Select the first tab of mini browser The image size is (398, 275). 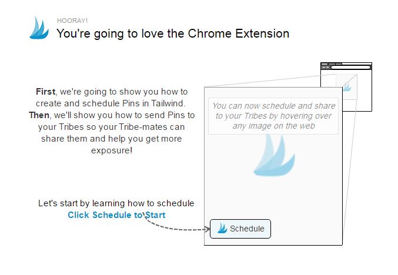pos(325,64)
